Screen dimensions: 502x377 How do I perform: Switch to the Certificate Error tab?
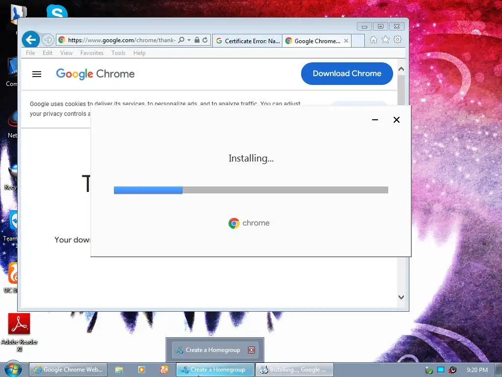[248, 41]
